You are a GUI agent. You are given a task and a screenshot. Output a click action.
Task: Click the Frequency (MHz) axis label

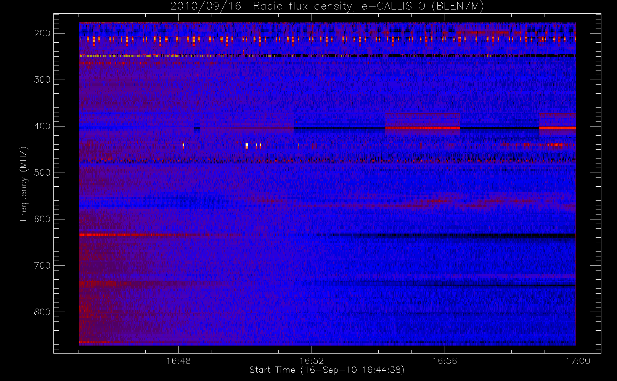(x=24, y=184)
